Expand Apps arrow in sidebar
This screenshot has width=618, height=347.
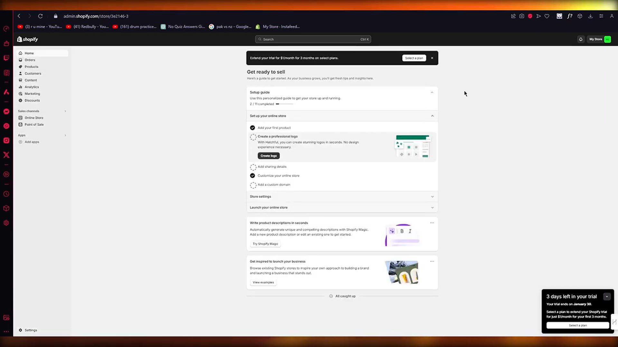point(65,135)
